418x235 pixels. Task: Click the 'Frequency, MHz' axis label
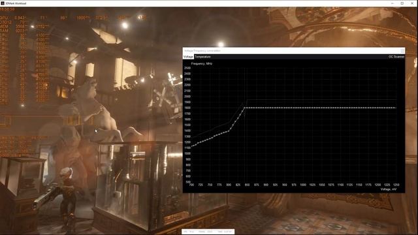point(202,64)
